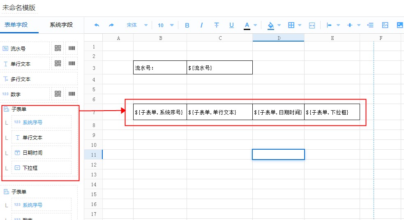Toggle underline formatting
The width and height of the screenshot is (404, 220).
pos(231,25)
